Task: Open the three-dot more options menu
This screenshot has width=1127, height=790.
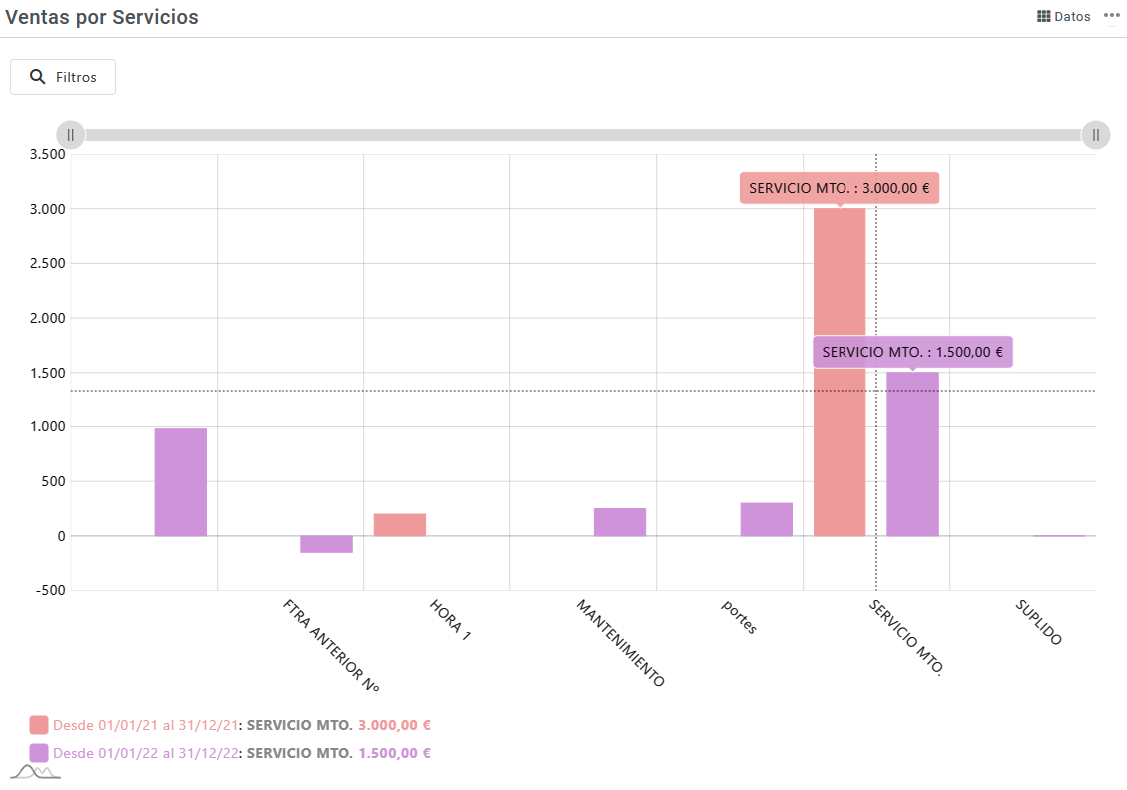Action: [1111, 16]
